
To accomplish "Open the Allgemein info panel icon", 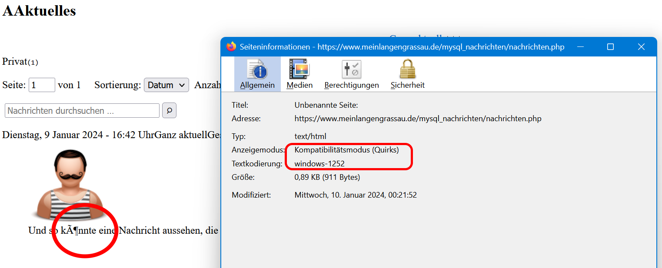I will coord(257,70).
